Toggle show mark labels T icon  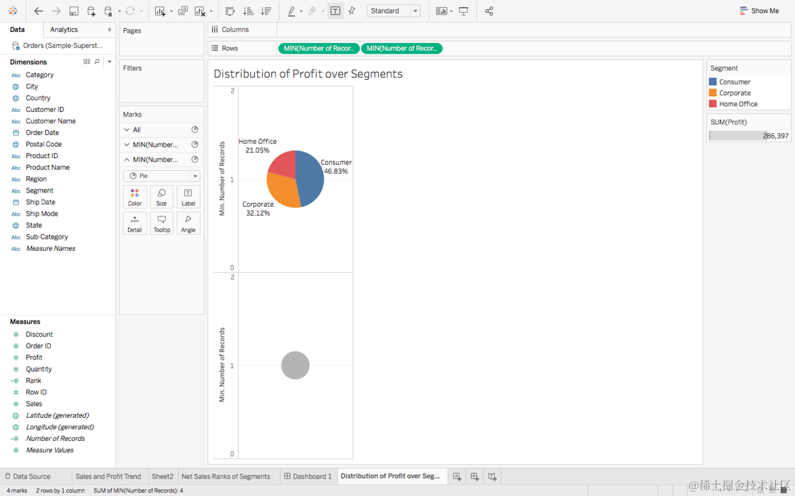click(x=335, y=11)
